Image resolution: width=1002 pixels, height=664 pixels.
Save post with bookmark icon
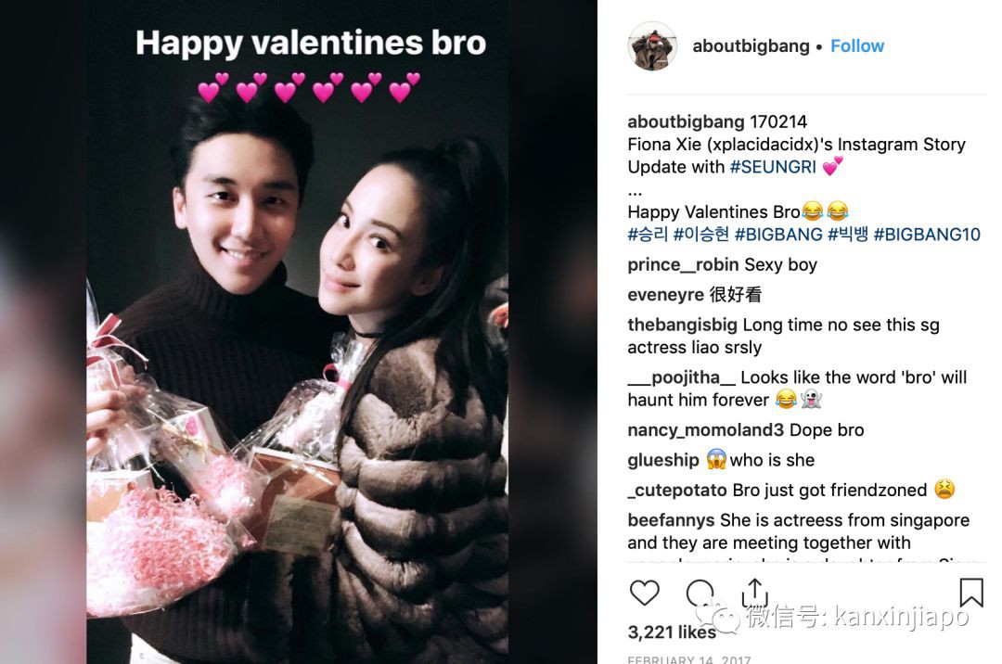coord(970,593)
